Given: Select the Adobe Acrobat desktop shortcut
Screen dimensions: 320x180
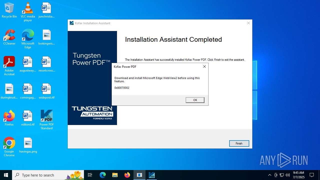Looking at the screenshot, I should tap(9, 66).
